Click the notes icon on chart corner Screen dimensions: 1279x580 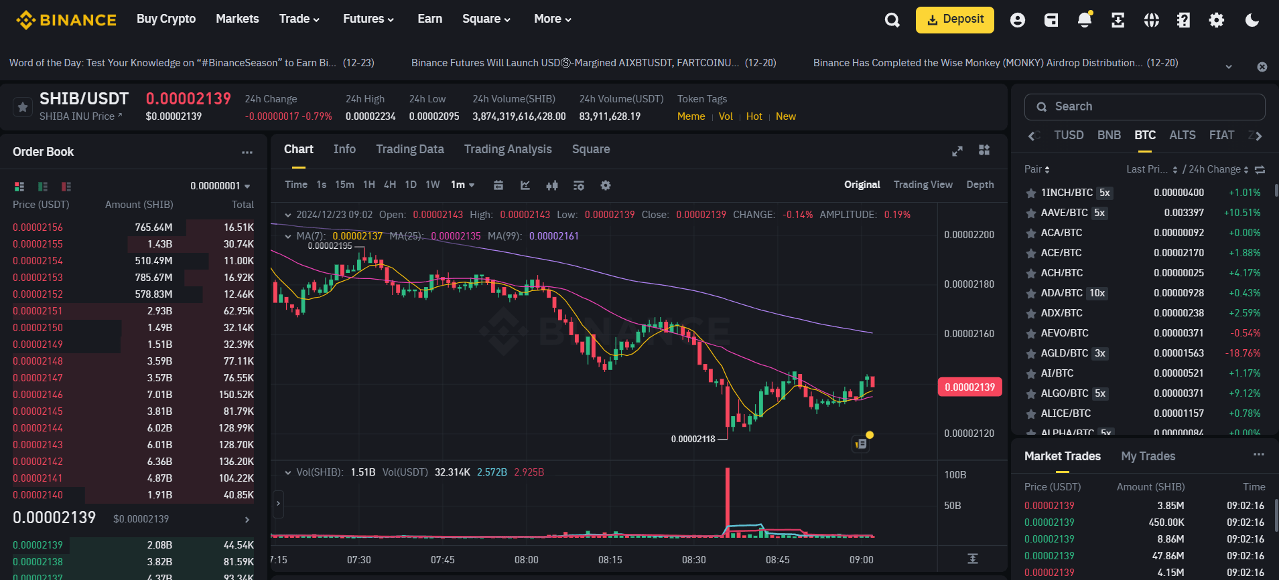point(861,443)
